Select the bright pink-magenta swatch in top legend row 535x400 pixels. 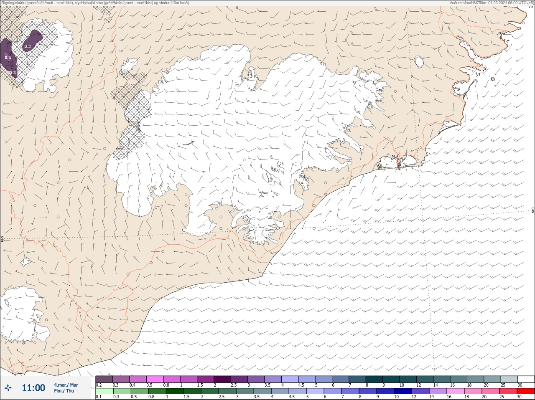tap(155, 379)
